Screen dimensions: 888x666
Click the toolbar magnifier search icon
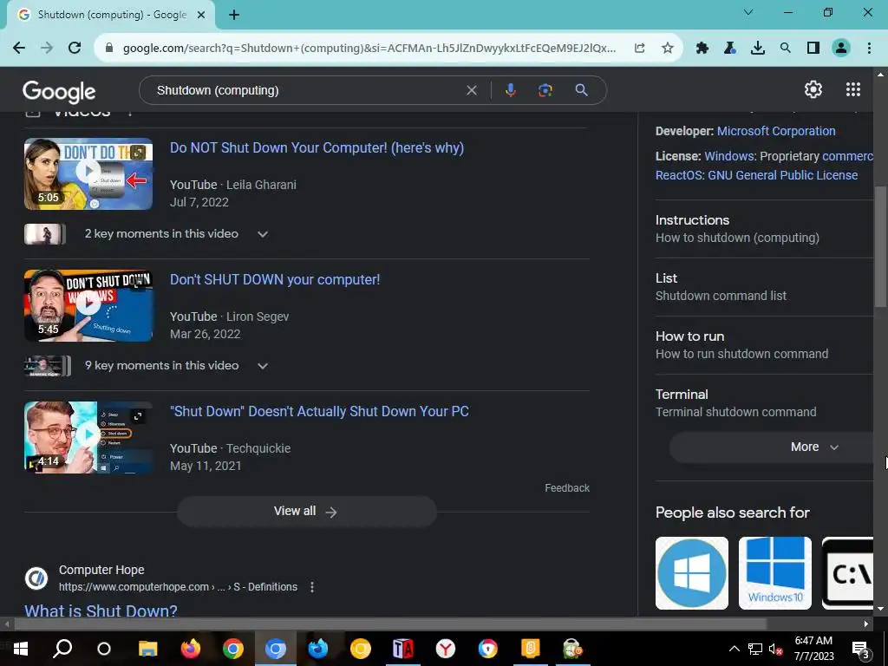tap(786, 49)
